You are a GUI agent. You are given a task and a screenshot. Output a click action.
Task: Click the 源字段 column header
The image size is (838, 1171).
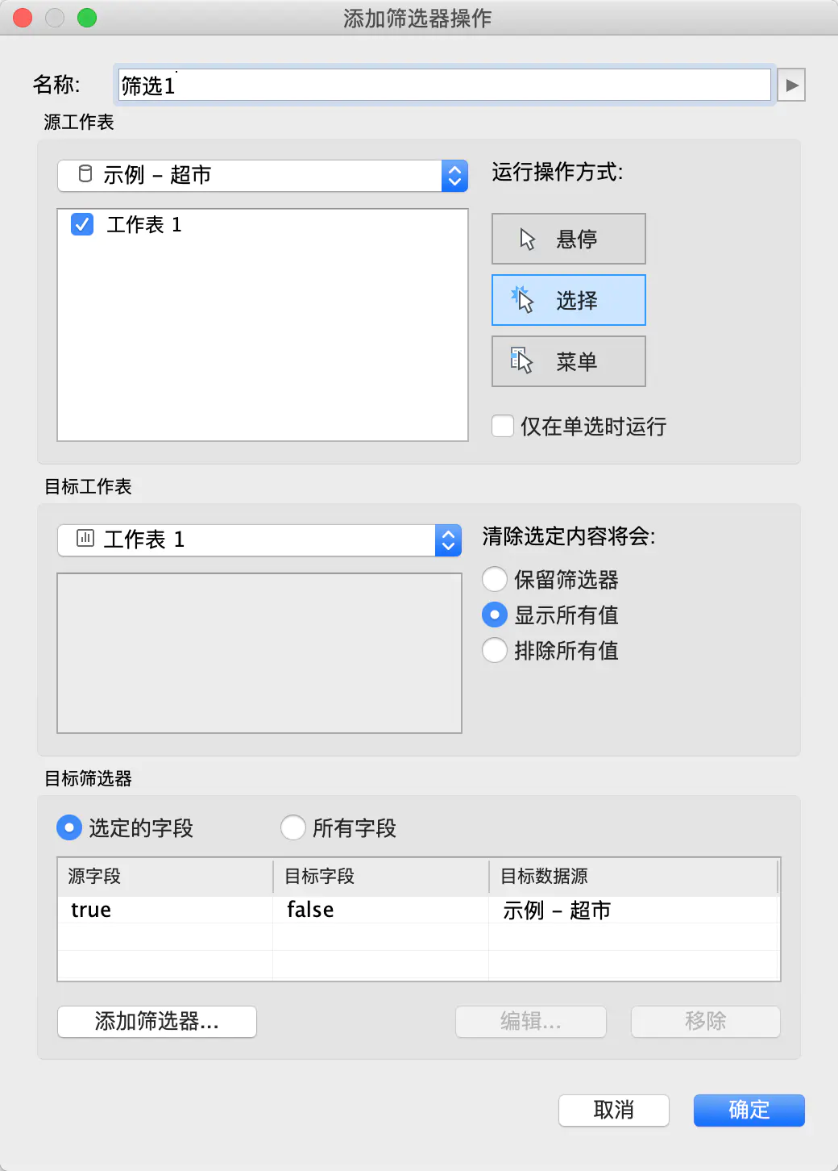(x=165, y=876)
